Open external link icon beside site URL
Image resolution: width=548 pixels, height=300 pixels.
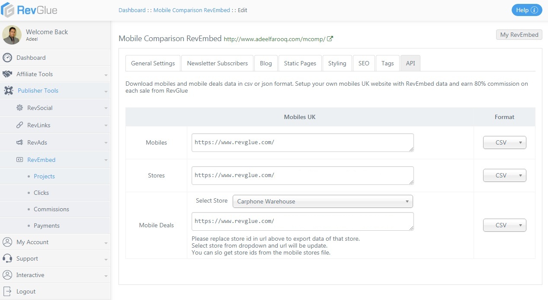330,39
